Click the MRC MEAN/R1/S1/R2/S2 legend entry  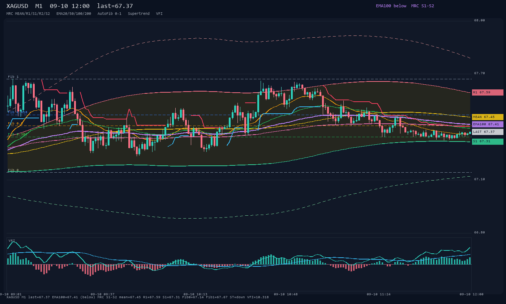point(28,14)
